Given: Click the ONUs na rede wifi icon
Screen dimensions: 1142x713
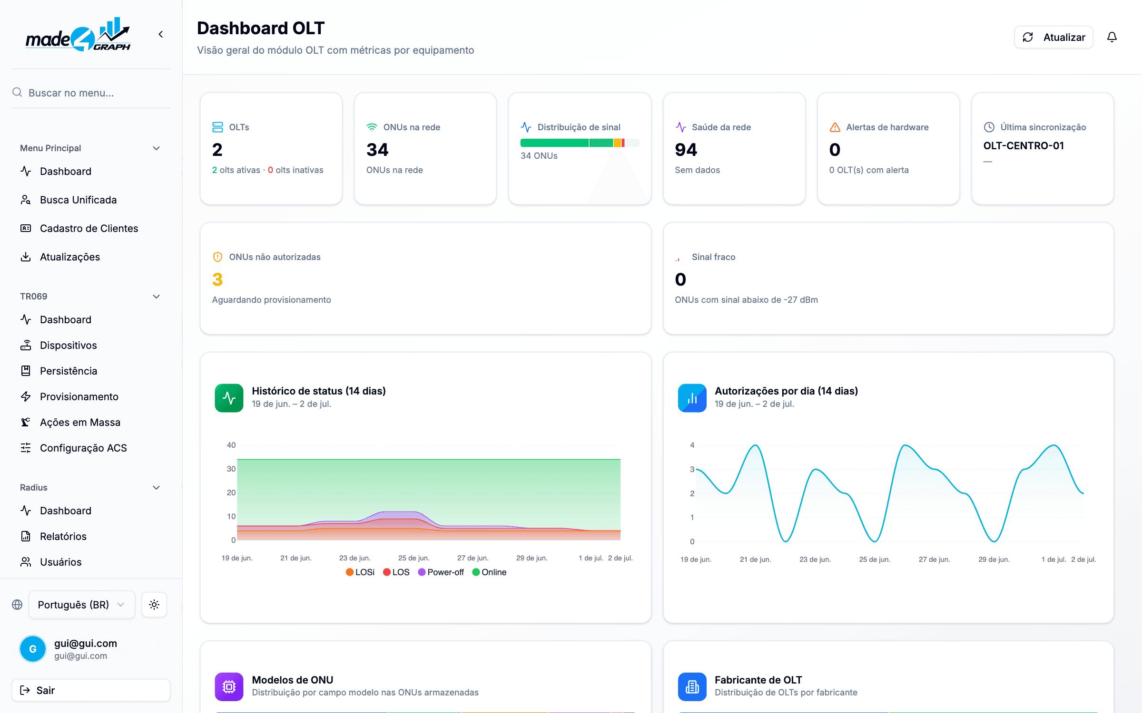Looking at the screenshot, I should [372, 127].
